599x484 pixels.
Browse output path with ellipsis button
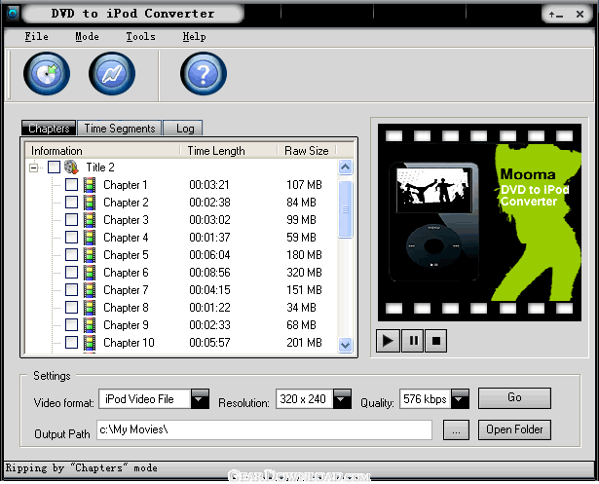pyautogui.click(x=456, y=430)
